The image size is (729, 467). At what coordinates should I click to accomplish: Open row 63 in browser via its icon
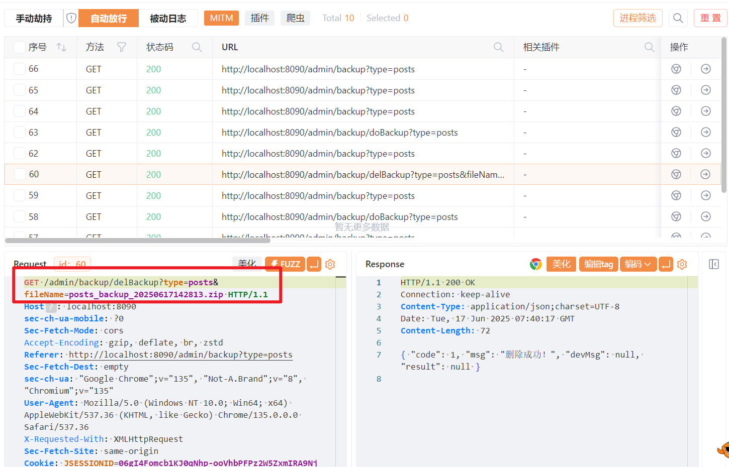click(676, 132)
